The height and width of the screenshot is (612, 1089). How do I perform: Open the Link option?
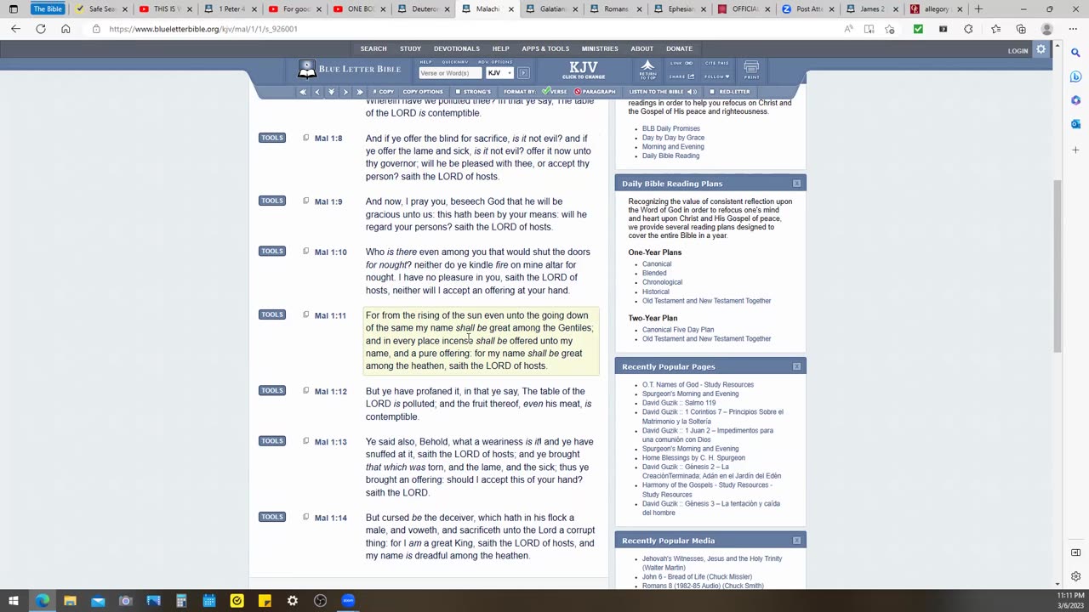681,63
